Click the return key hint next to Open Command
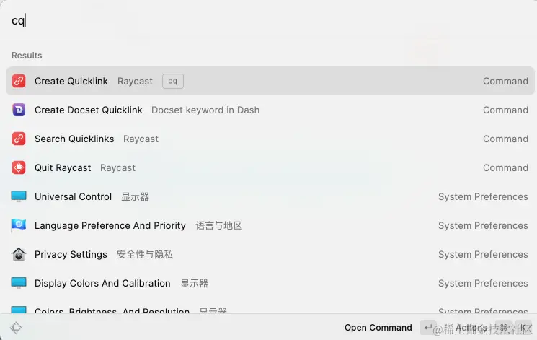 (x=427, y=328)
